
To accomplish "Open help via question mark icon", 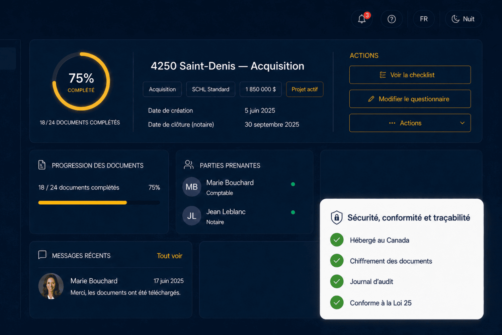I will point(392,19).
